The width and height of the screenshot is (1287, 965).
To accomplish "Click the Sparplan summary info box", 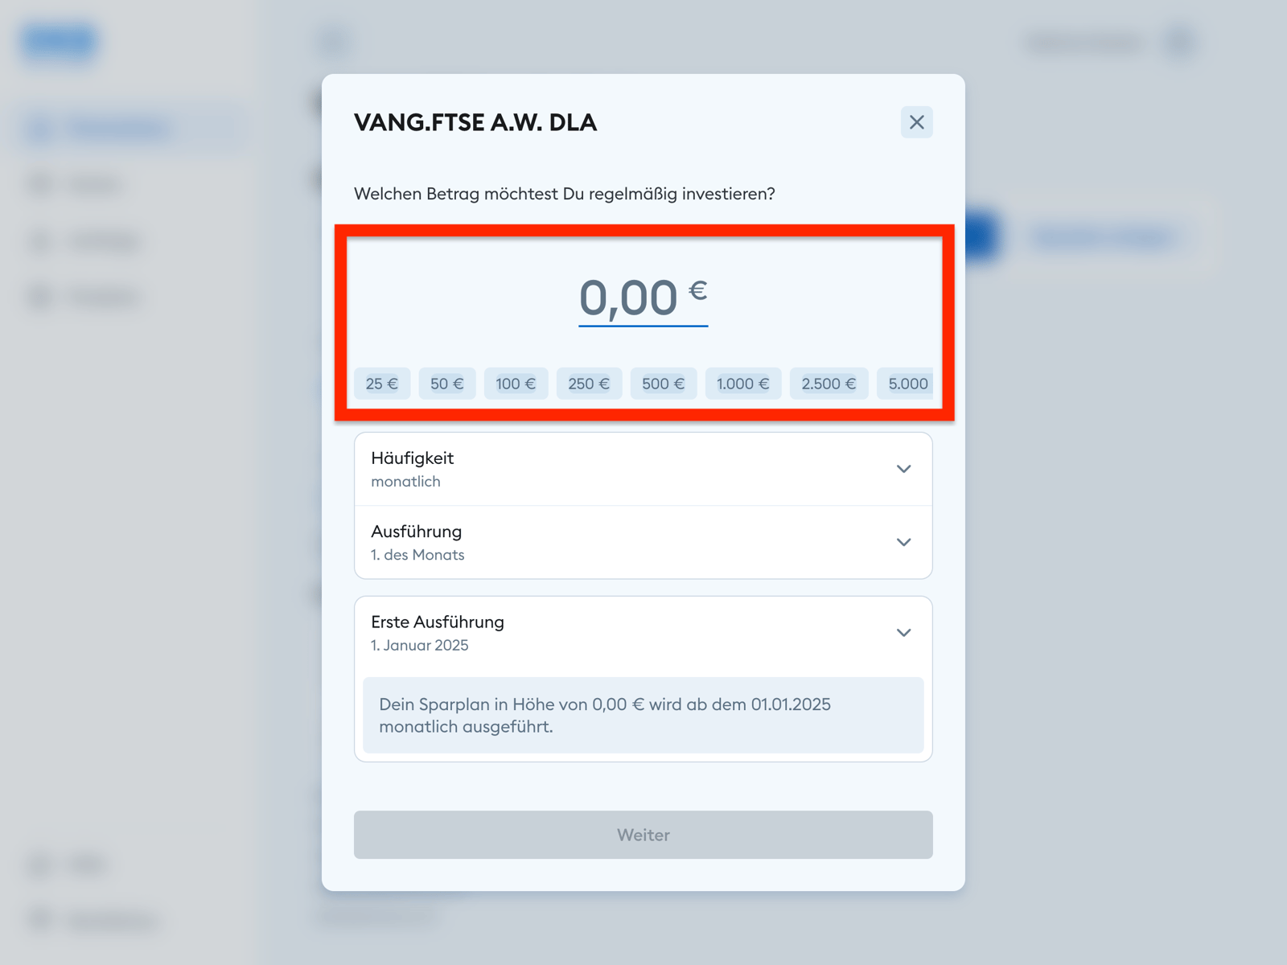I will pyautogui.click(x=643, y=715).
